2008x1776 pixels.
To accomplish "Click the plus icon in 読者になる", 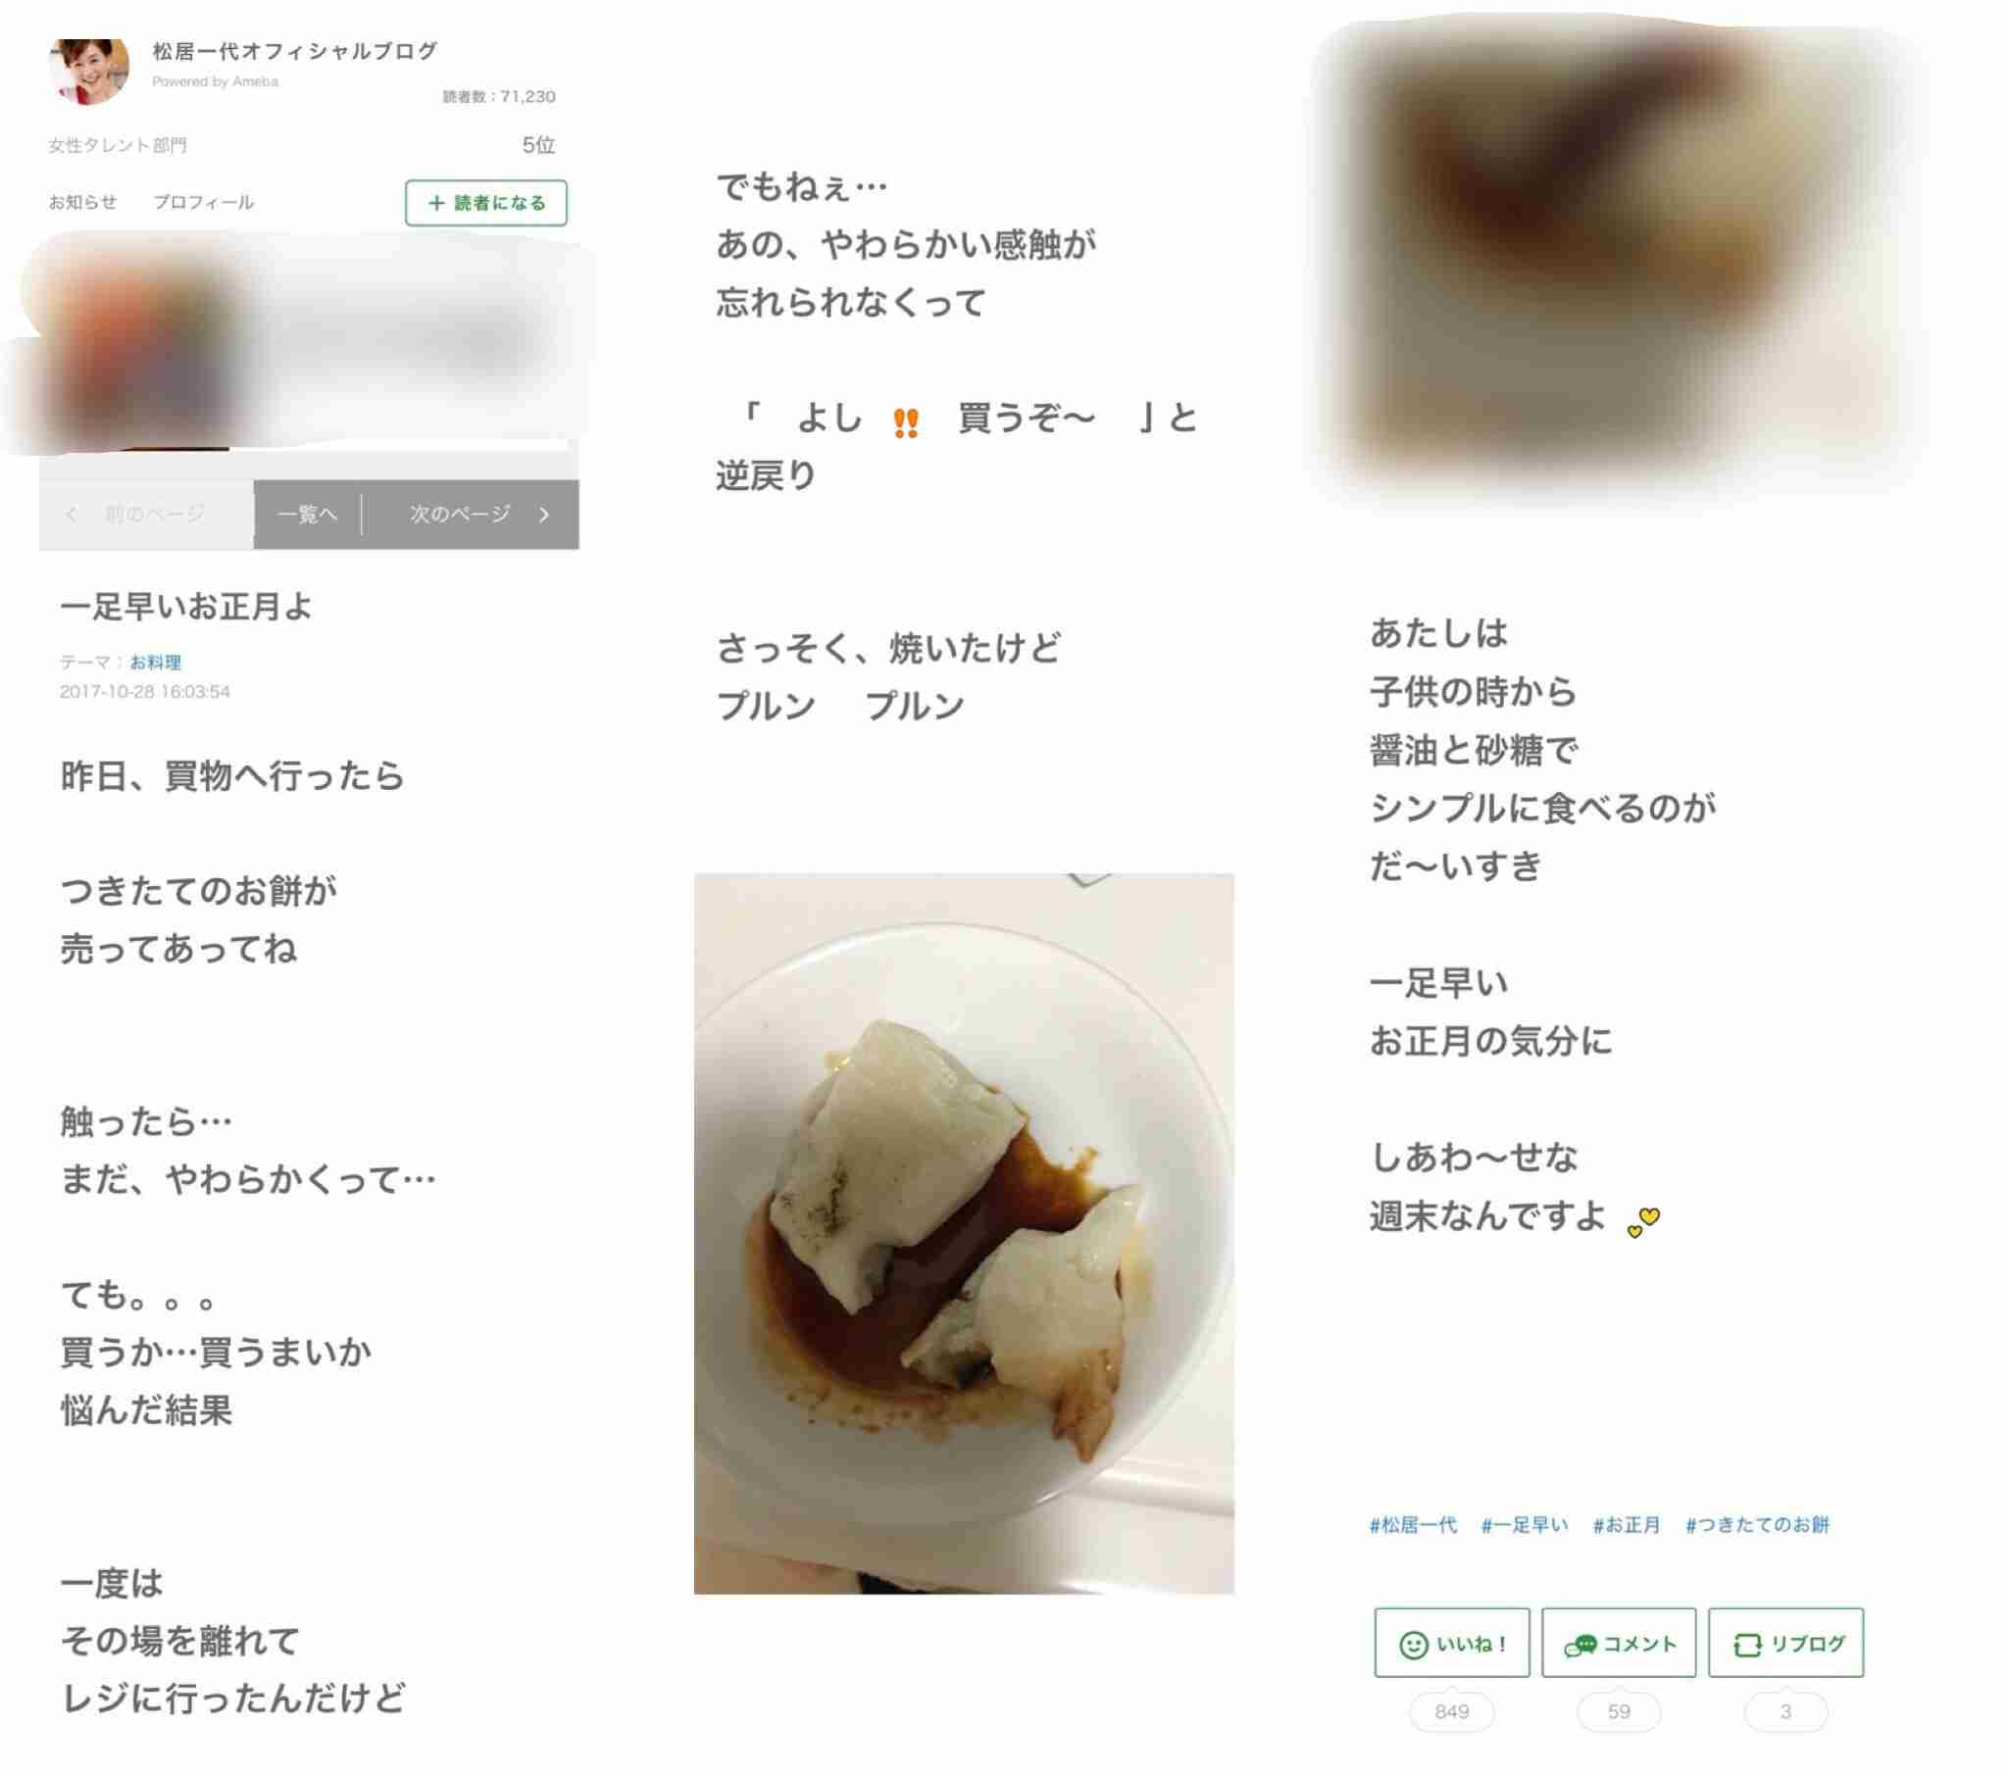I will point(436,202).
